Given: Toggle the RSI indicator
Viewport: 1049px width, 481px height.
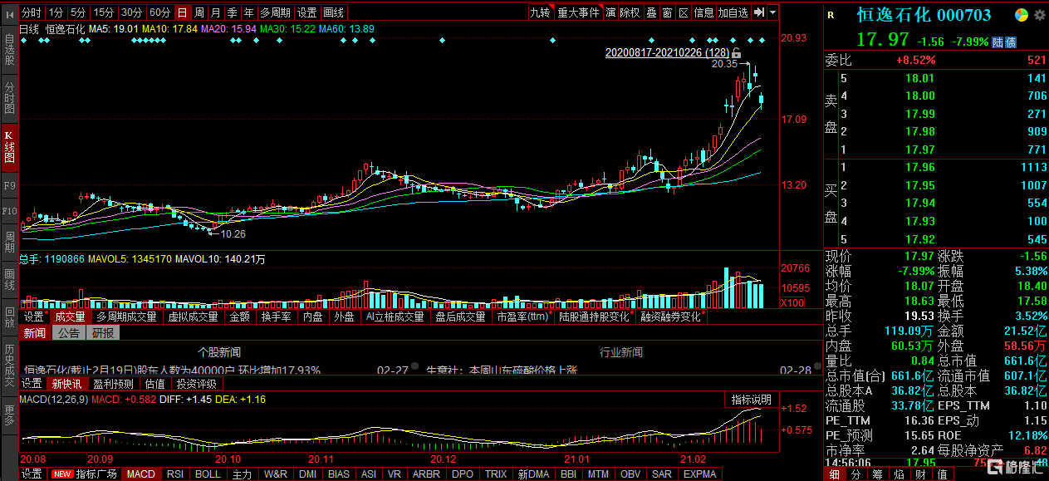Looking at the screenshot, I should tap(175, 474).
